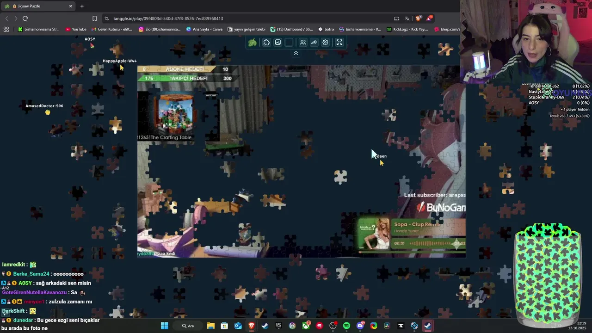Show the puzzle reference image preview

pyautogui.click(x=277, y=43)
